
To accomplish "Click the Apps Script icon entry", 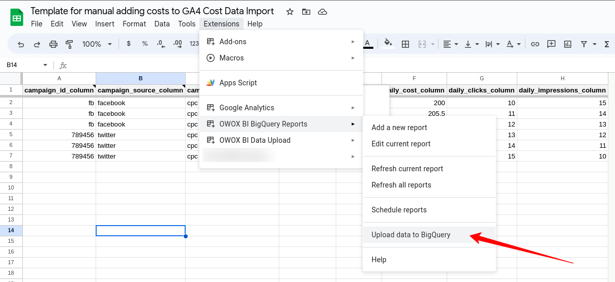I will pos(210,83).
